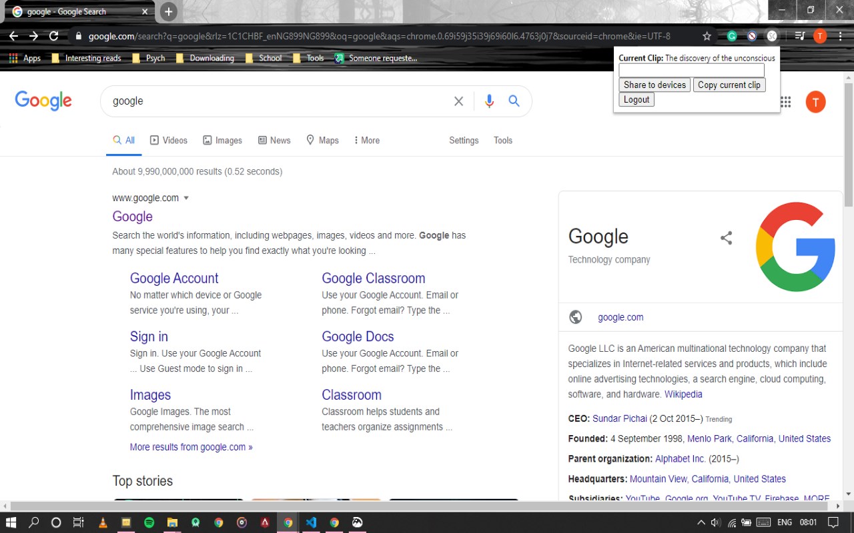The width and height of the screenshot is (854, 533).
Task: Open the volume control in system tray
Action: [x=716, y=522]
